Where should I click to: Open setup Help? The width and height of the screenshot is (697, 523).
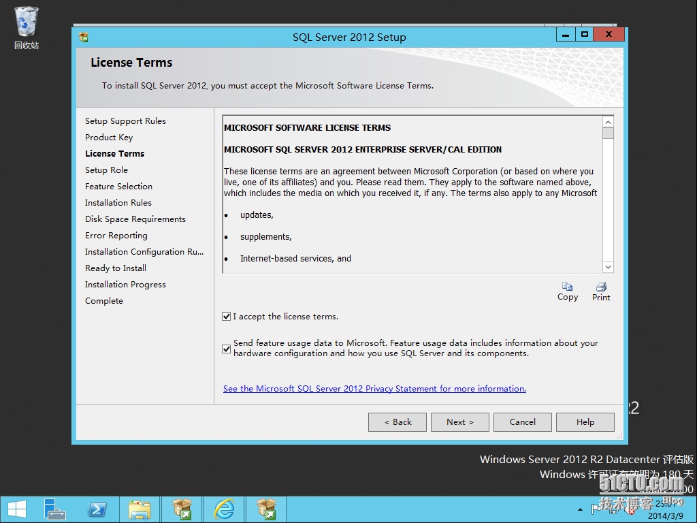(585, 422)
